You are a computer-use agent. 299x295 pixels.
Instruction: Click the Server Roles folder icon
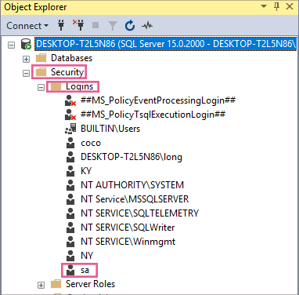coord(56,284)
